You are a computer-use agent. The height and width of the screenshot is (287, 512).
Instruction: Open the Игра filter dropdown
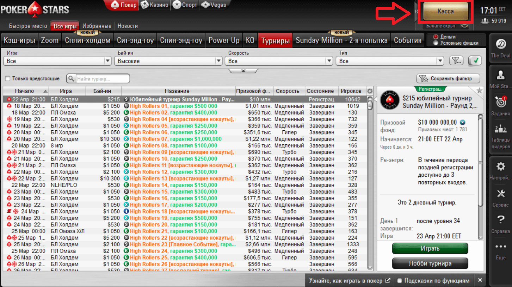click(57, 61)
